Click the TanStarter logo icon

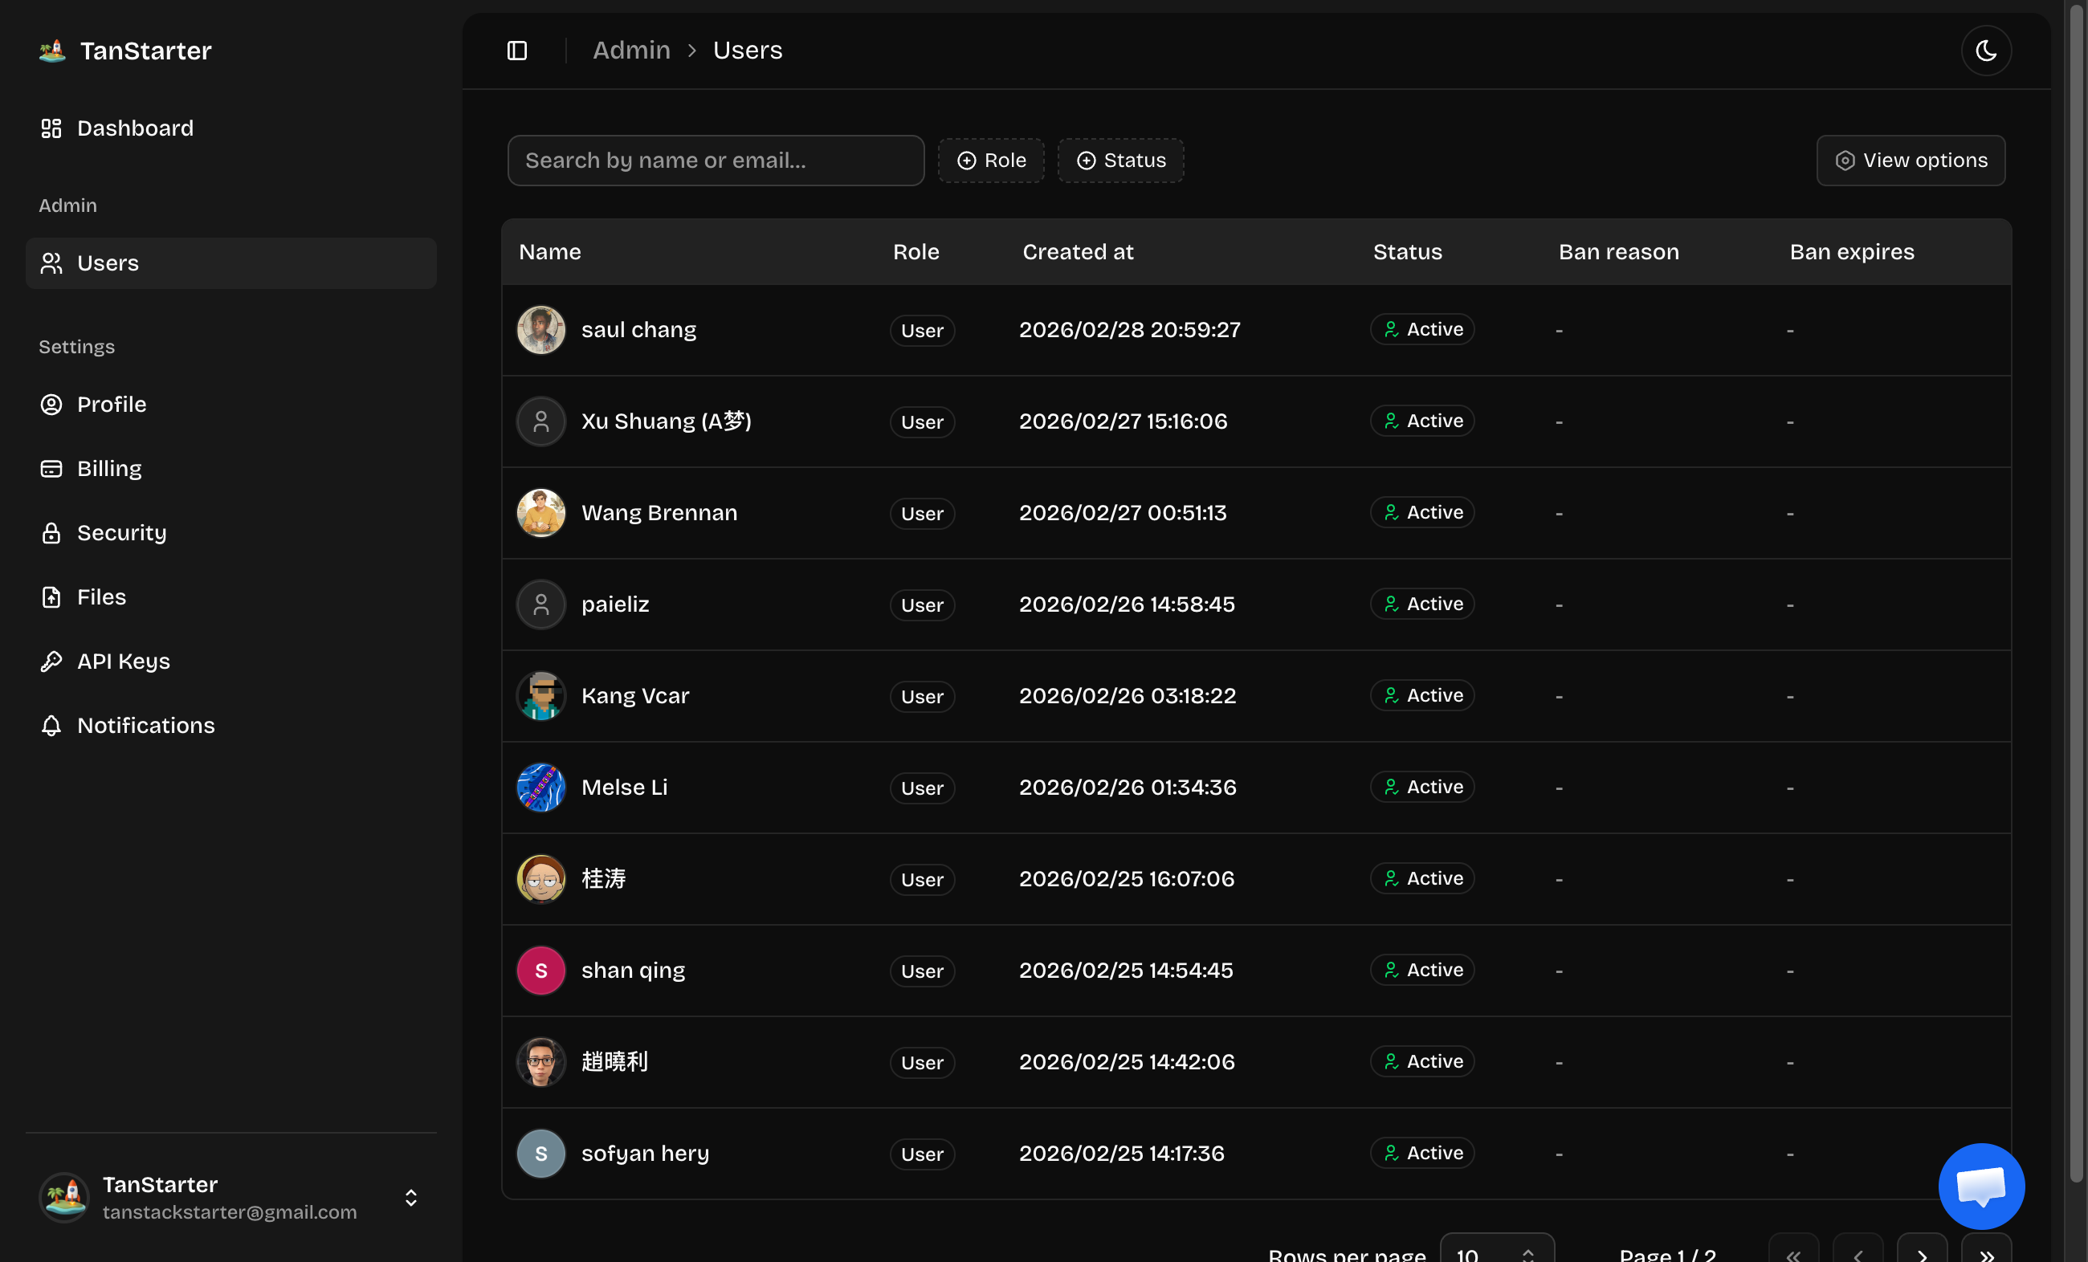(52, 51)
